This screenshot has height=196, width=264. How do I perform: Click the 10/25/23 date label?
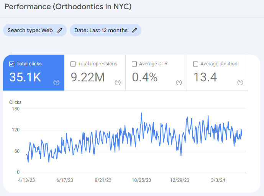coord(141,180)
